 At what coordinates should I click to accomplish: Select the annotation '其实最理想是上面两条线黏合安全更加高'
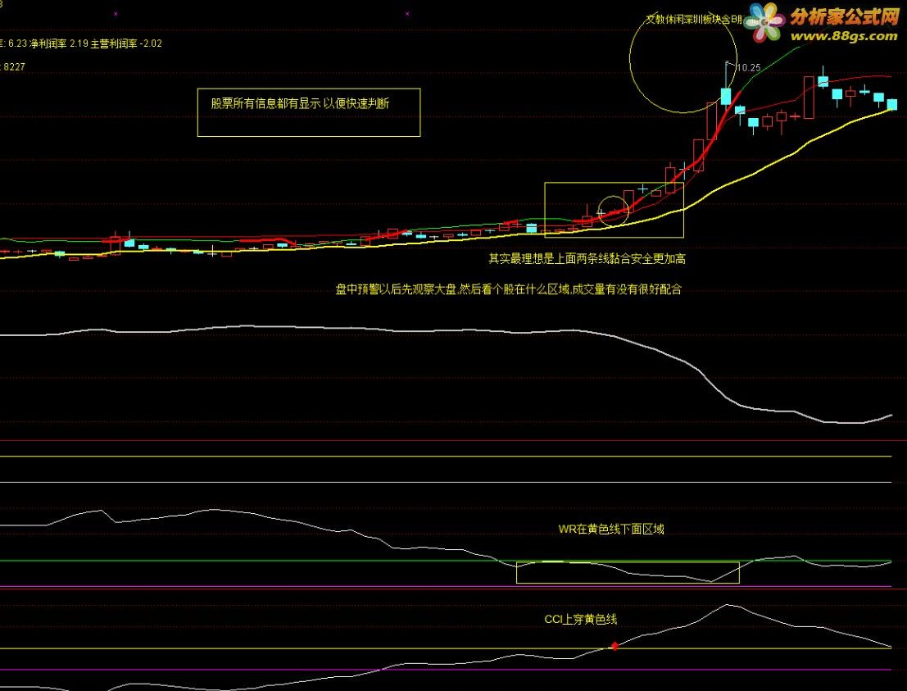click(x=587, y=259)
